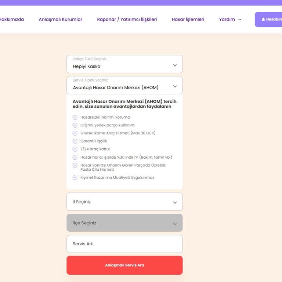Open the Servis Tipini Seçiniz dropdown

point(124,86)
